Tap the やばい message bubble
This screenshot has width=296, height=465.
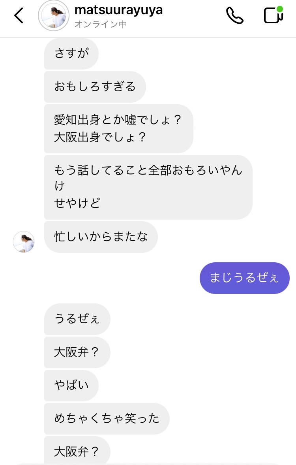71,385
